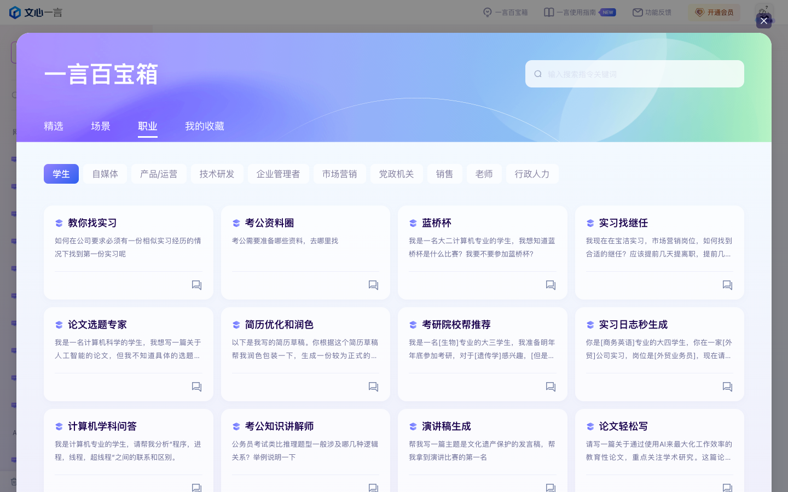Open the 实习找继任 card title
Image resolution: width=788 pixels, height=492 pixels.
623,223
